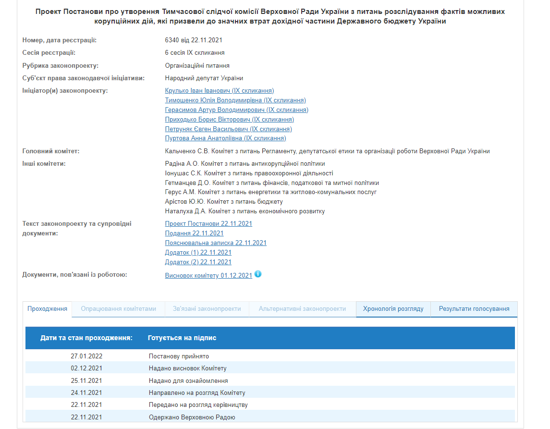Open Пояснювальна записка 22.11.2021
Screen dimensions: 550x429
tap(216, 243)
